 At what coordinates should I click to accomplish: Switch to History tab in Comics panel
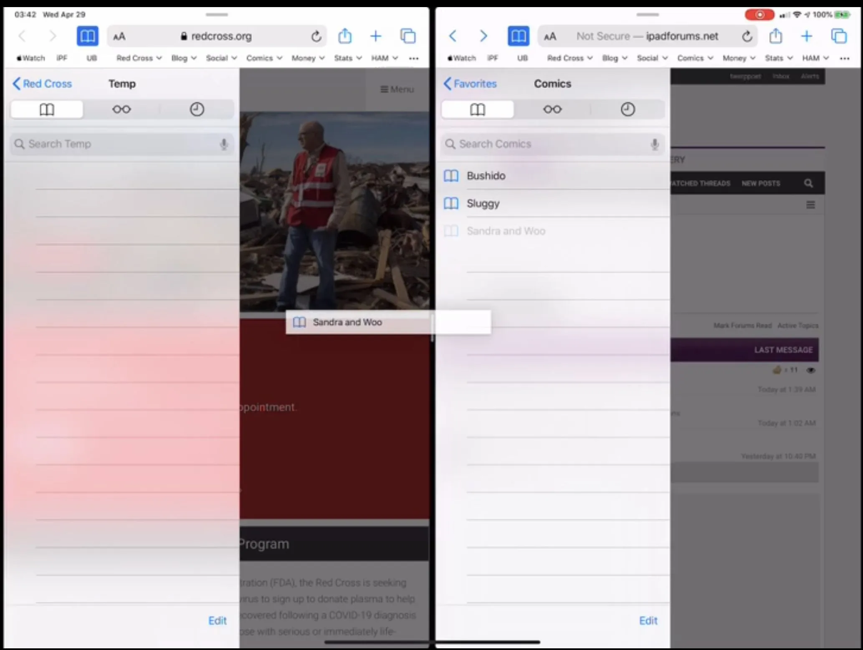pos(627,109)
